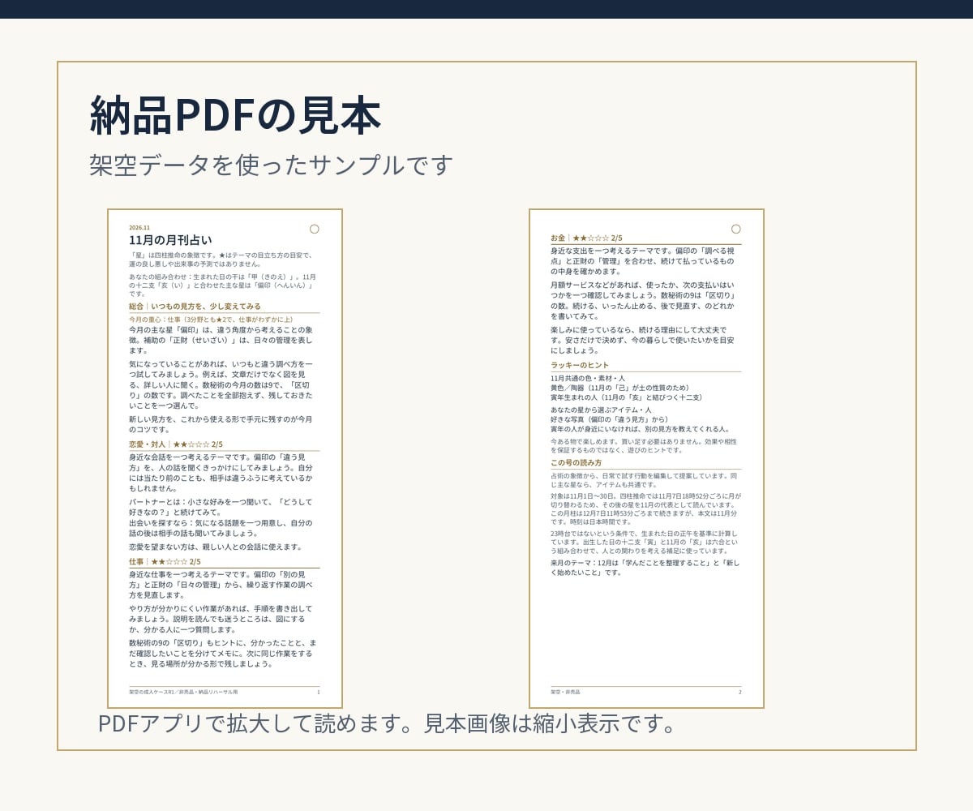973x811 pixels.
Task: Click the paragraph starting 「星」は四柱推命の象徴です
Action: [x=221, y=260]
